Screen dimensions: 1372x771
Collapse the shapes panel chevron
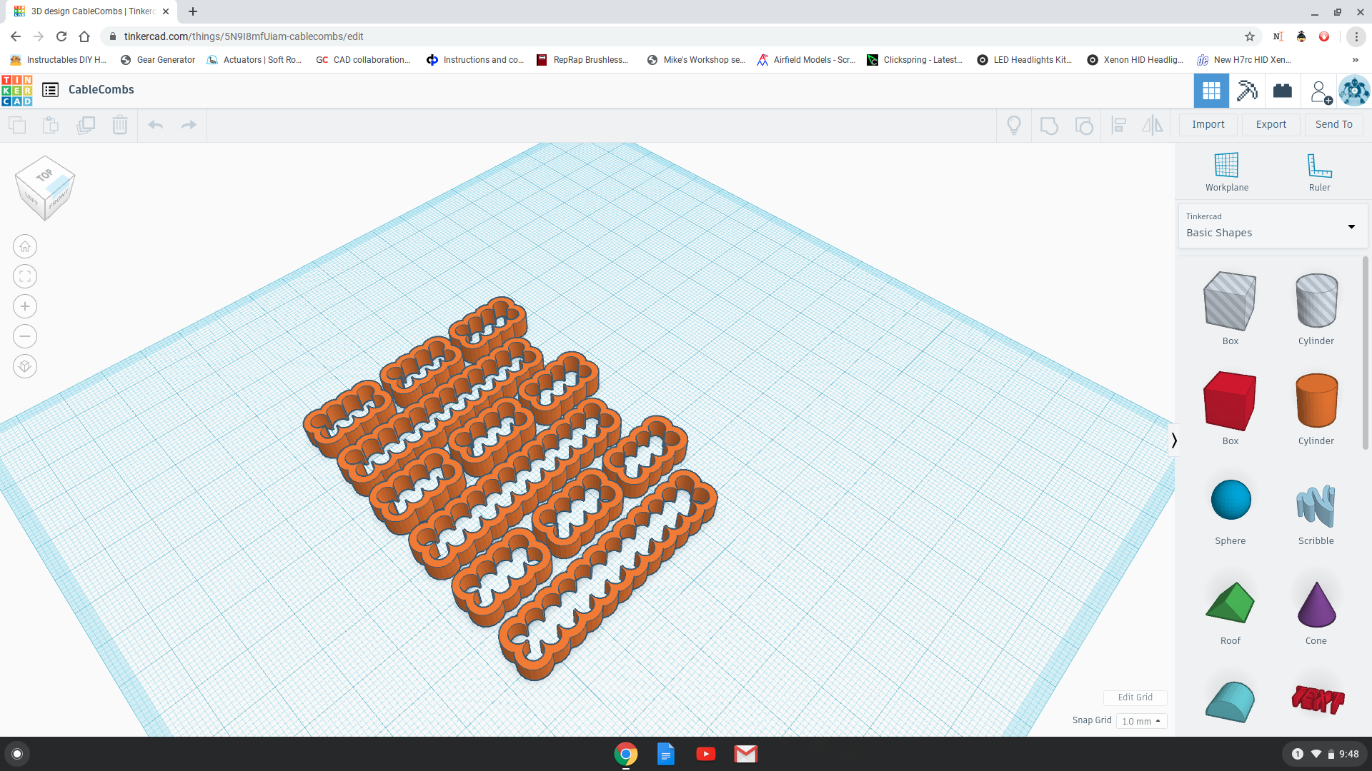coord(1174,440)
